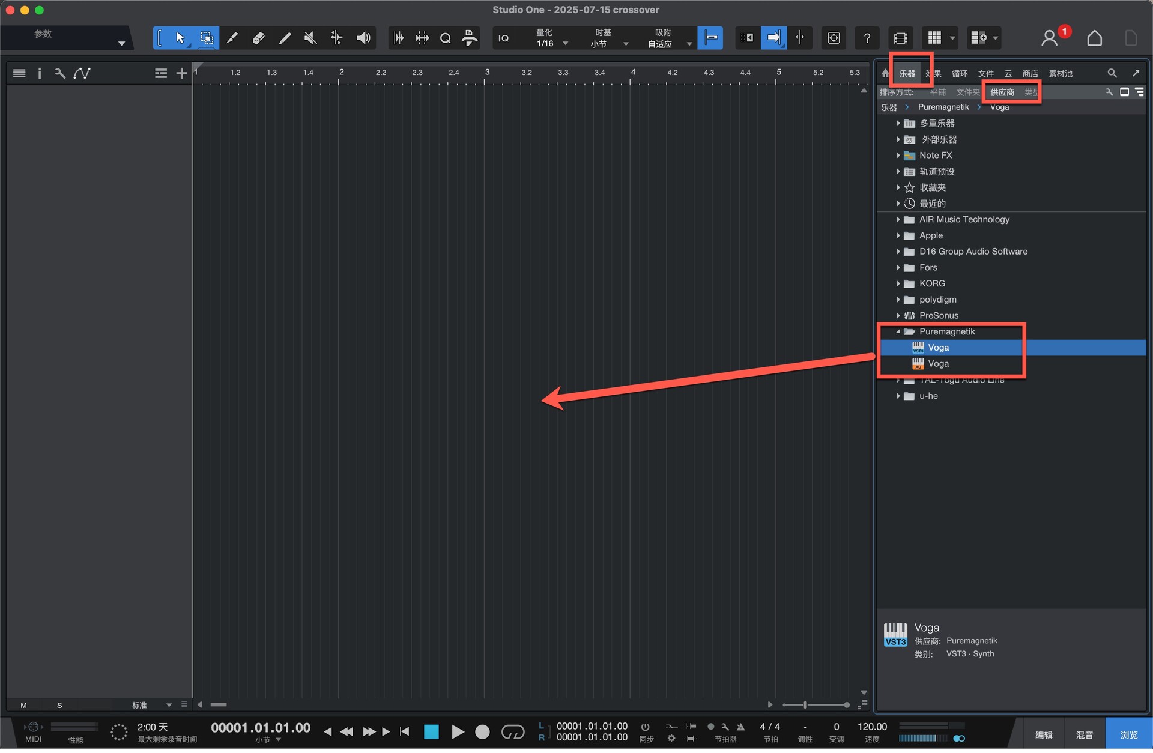This screenshot has width=1153, height=753.
Task: Toggle ripple edit button
Action: (x=746, y=38)
